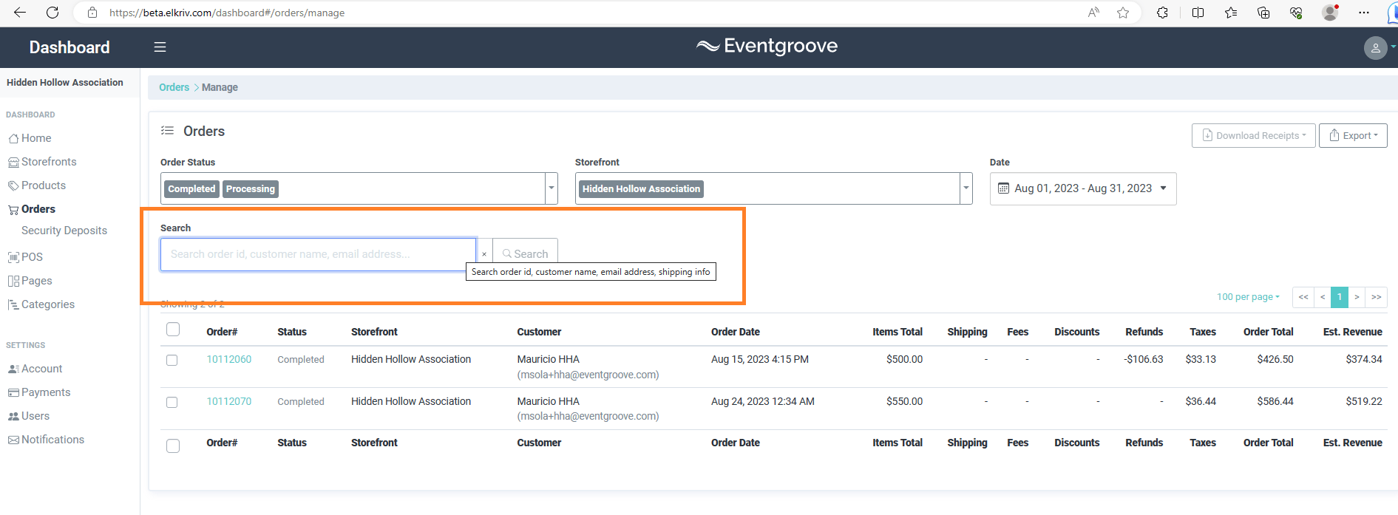Open Security Deposits submenu item
This screenshot has height=515, width=1398.
coord(64,231)
